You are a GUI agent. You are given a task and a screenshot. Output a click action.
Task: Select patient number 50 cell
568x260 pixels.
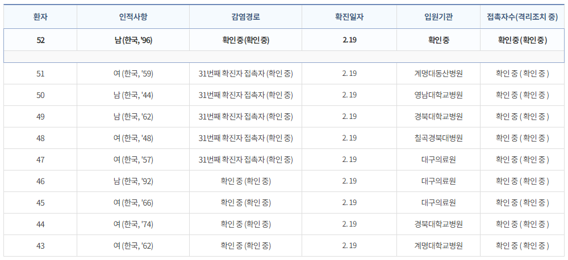point(40,95)
